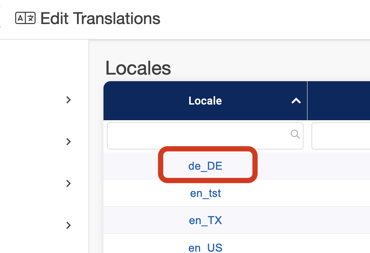
Task: Expand the third sidebar chevron from top
Action: tap(68, 184)
